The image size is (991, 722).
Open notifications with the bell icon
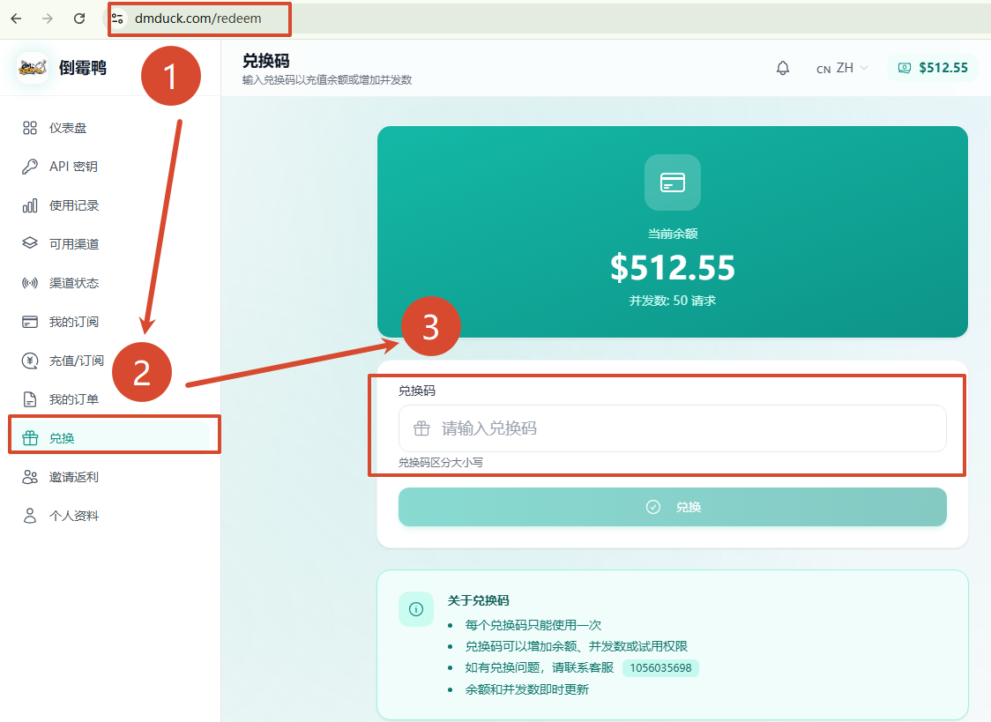point(782,68)
